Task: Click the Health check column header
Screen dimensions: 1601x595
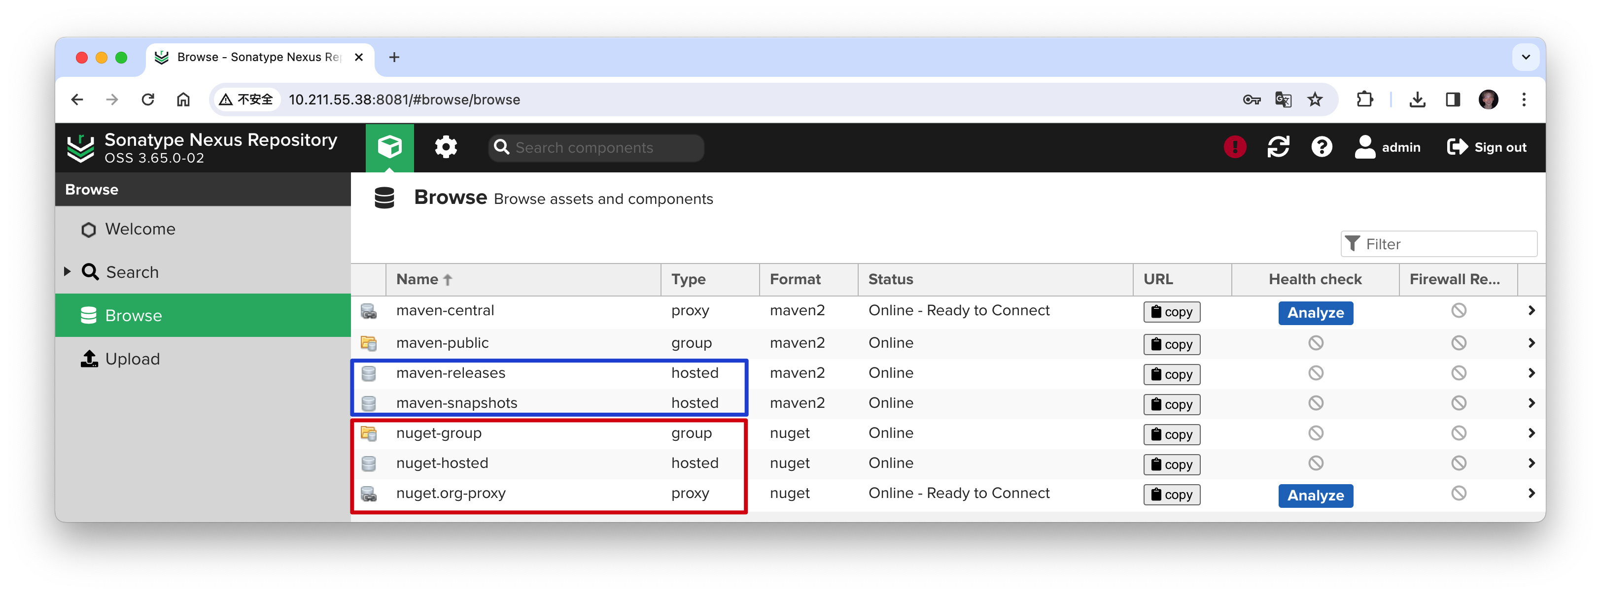Action: pyautogui.click(x=1315, y=279)
